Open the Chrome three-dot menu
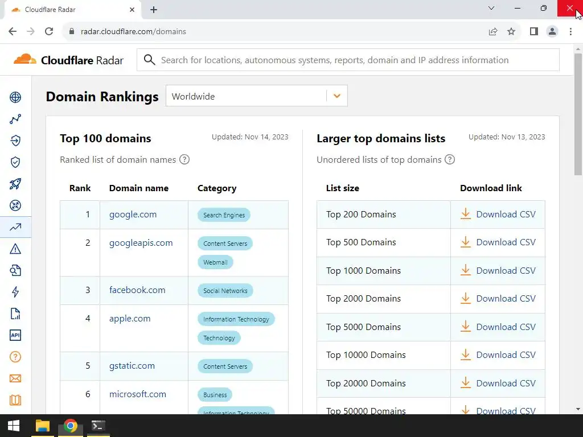583x437 pixels. point(570,31)
